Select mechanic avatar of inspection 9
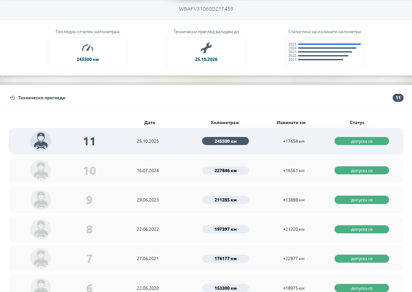 [41, 200]
